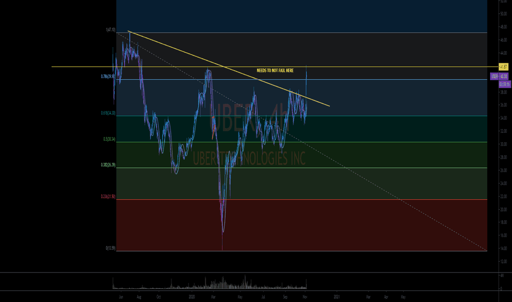Click the 18.00 price axis label
The image size is (512, 302).
pyautogui.click(x=503, y=222)
